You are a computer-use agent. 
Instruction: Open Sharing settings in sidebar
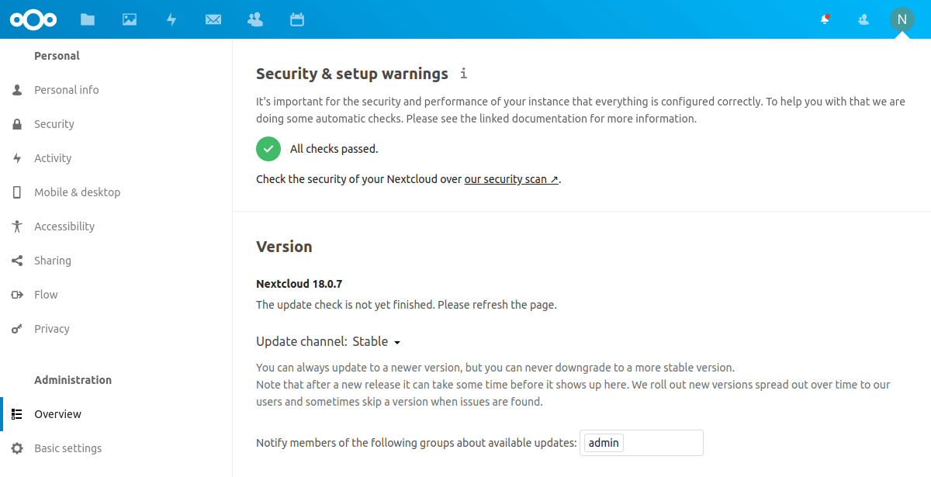[x=53, y=261]
